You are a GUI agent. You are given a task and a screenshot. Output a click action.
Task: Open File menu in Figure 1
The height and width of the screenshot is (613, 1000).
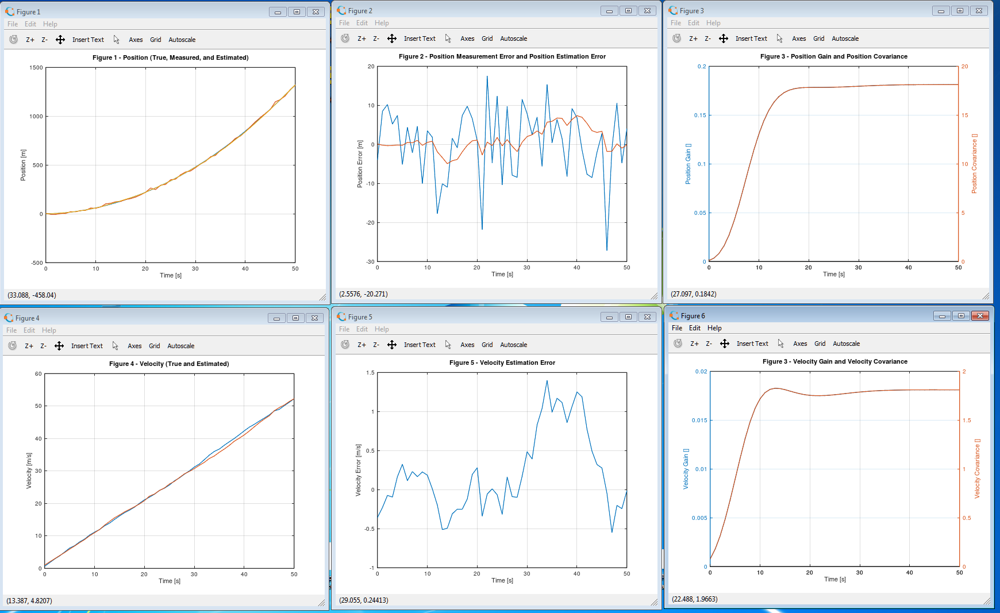pyautogui.click(x=13, y=24)
